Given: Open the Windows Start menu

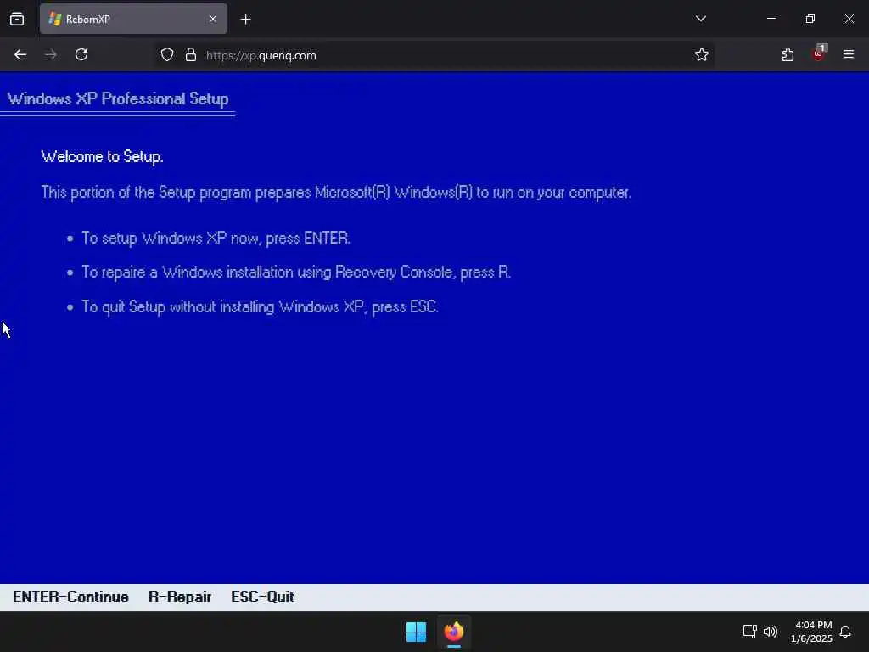Looking at the screenshot, I should point(416,632).
